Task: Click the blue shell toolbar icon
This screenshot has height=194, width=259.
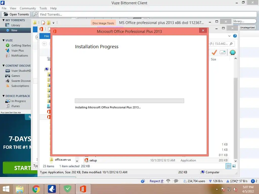Action: click(232, 52)
